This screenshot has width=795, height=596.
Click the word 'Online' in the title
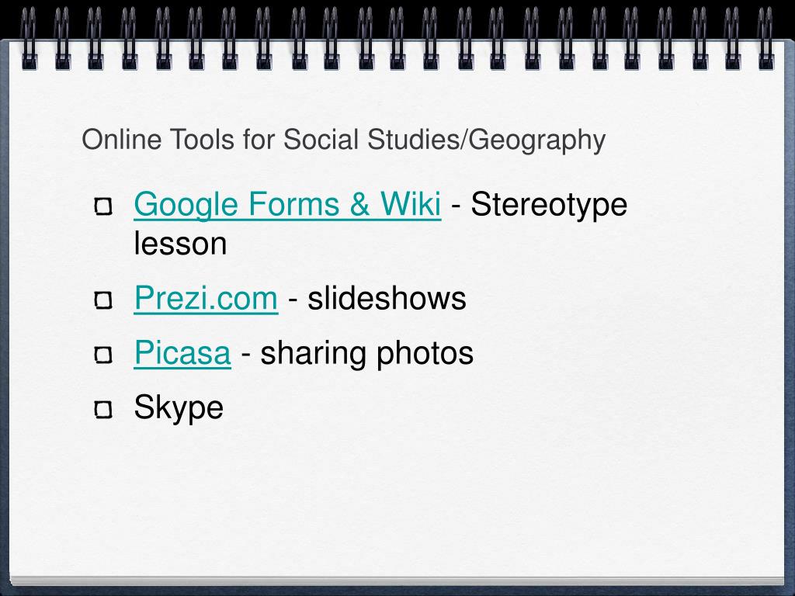click(x=122, y=140)
